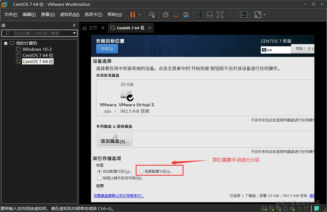Image resolution: width=327 pixels, height=212 pixels.
Task: Toggle the library sidebar view icon
Action: 200,15
